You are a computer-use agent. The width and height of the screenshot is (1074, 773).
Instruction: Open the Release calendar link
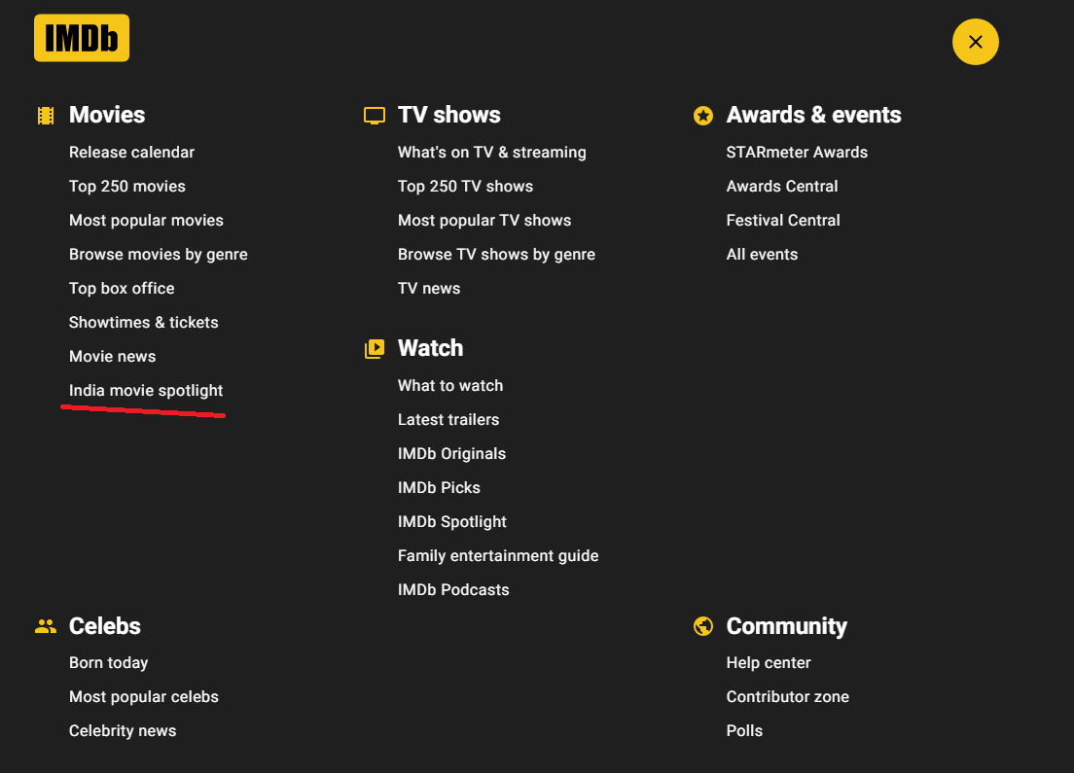[x=131, y=152]
